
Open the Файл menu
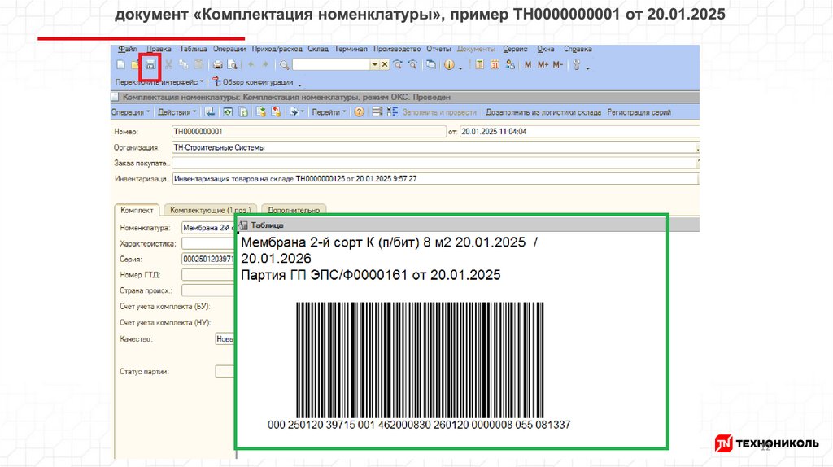pyautogui.click(x=127, y=49)
